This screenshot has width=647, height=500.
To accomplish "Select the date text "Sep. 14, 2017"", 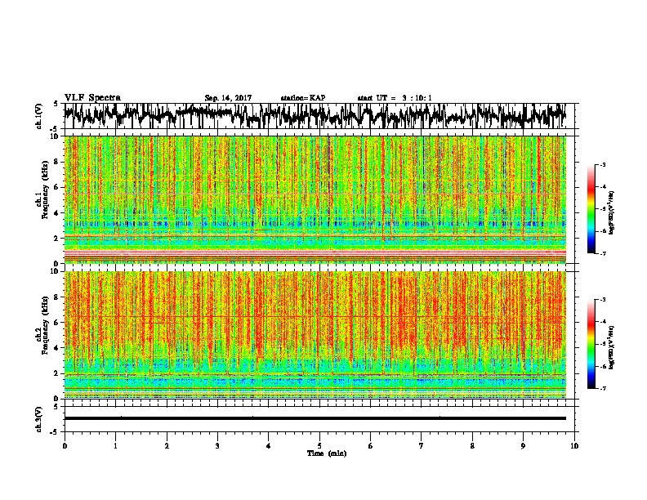I will click(x=228, y=98).
